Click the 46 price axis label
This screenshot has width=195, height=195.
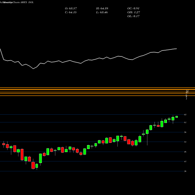[x=185, y=152]
